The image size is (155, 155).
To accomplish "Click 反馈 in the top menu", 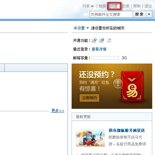I will coord(126,6).
